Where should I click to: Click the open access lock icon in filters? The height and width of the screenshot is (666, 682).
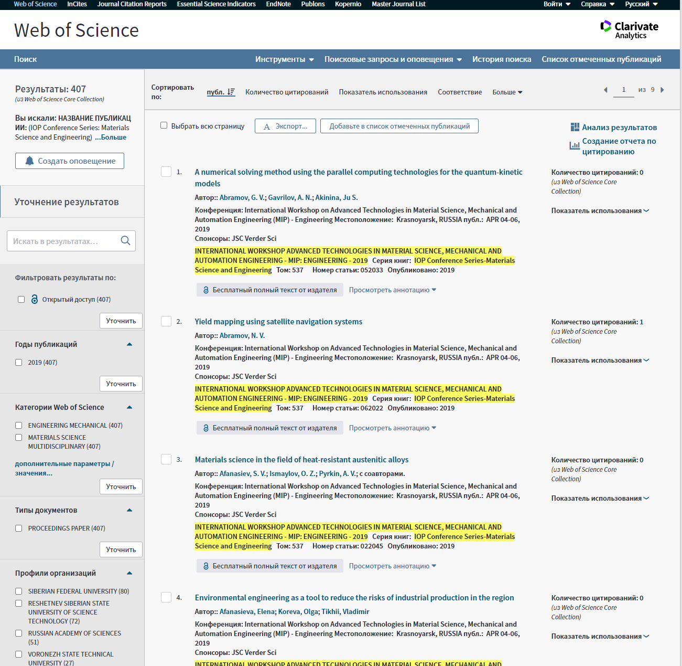35,299
